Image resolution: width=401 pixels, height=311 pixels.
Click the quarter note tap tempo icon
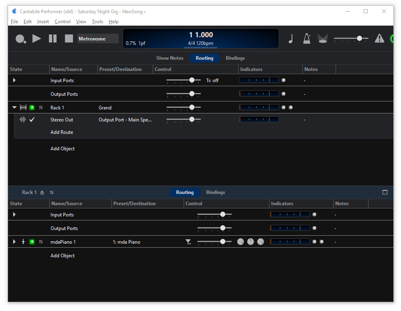point(290,38)
